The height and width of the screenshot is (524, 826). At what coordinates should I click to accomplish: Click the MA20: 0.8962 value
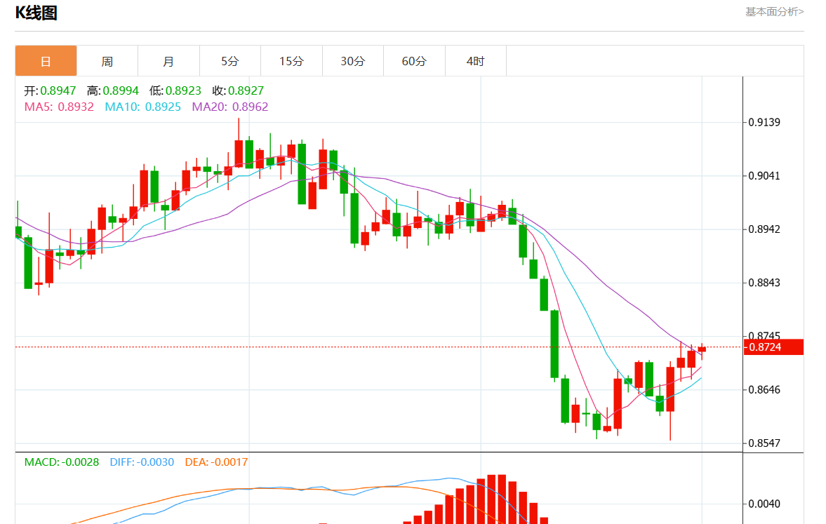pos(230,107)
